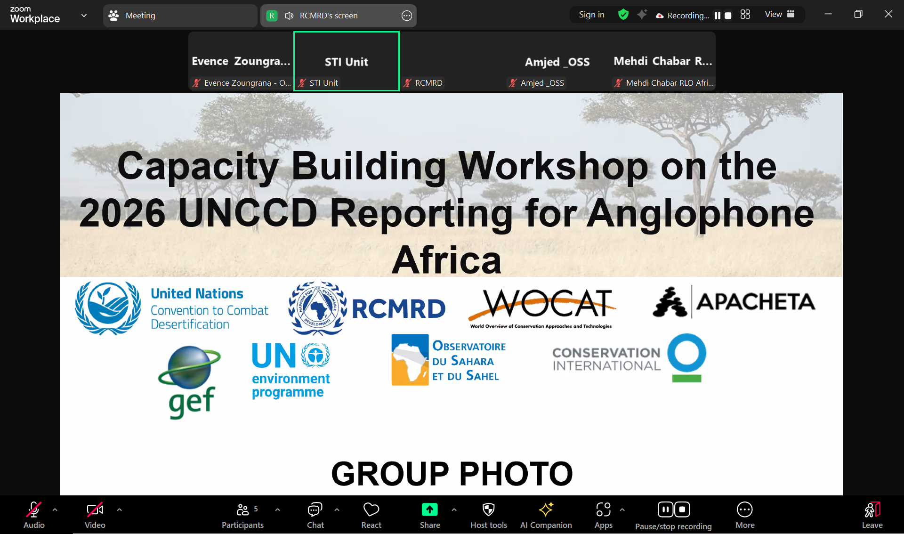Open the View layout menu
The height and width of the screenshot is (534, 904).
[780, 15]
